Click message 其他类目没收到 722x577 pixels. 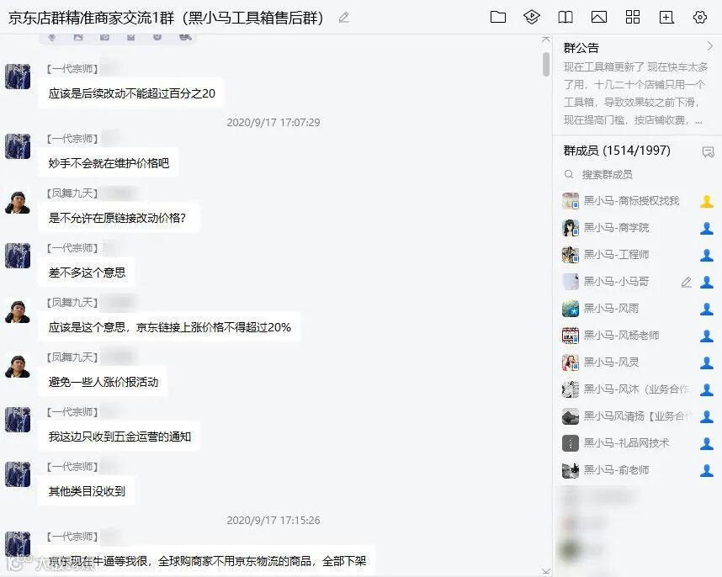click(87, 491)
